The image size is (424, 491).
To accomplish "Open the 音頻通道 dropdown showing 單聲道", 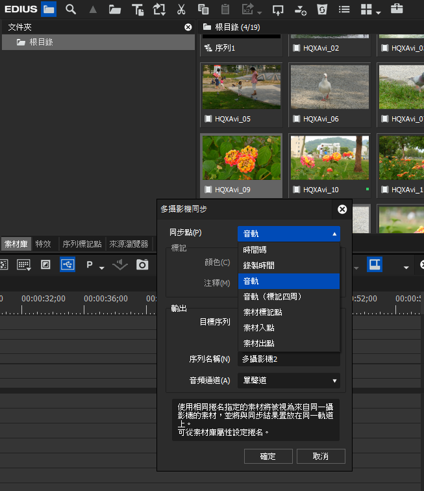I will click(x=289, y=381).
